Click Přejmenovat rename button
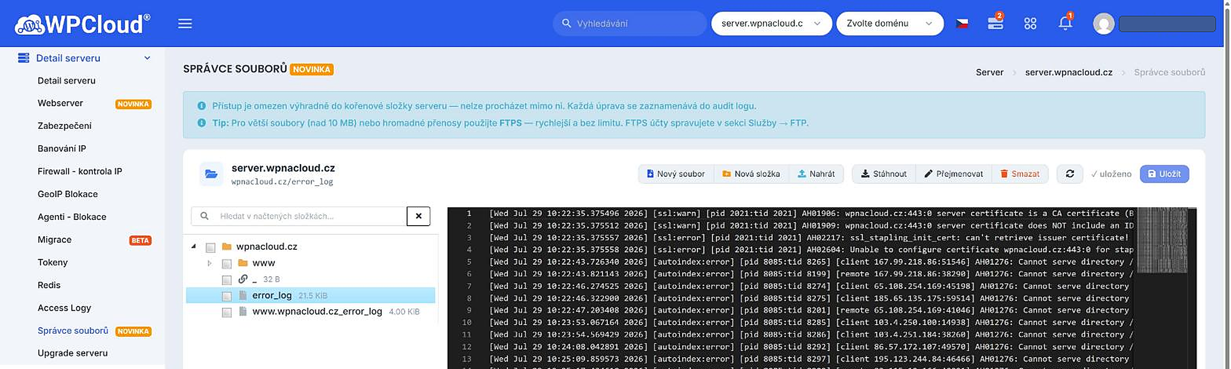 click(954, 174)
